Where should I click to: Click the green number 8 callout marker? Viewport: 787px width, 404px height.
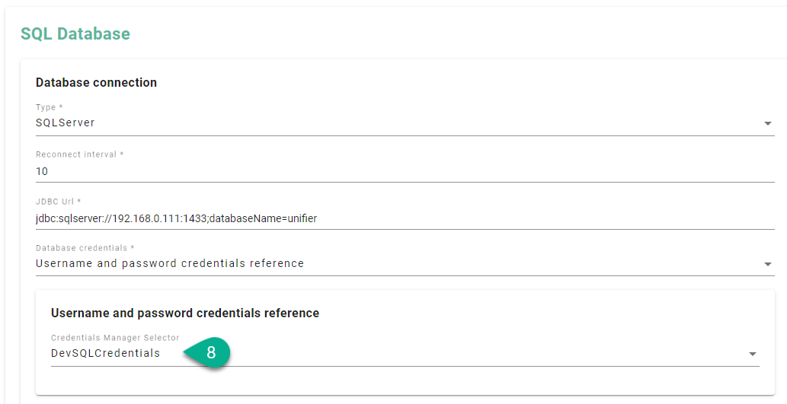point(210,353)
